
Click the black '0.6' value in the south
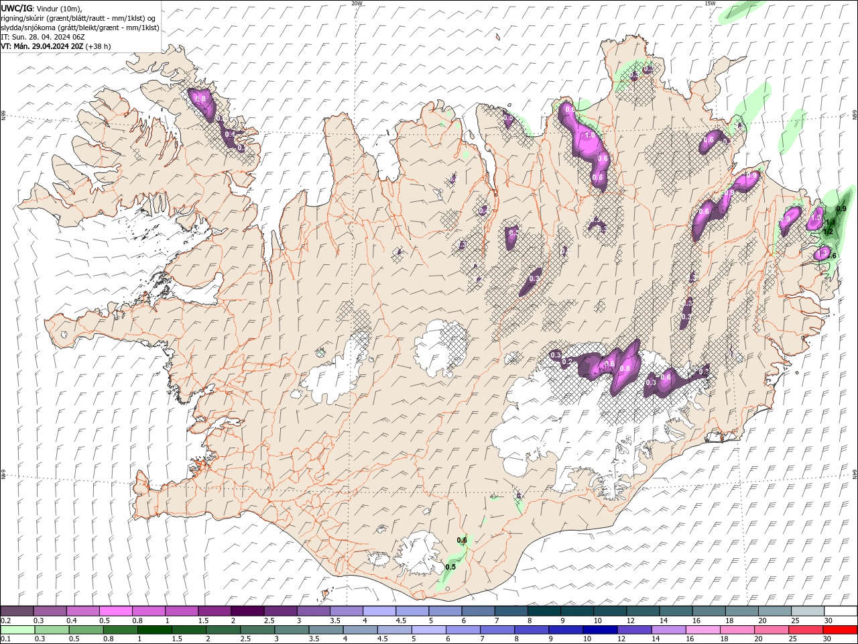point(462,540)
